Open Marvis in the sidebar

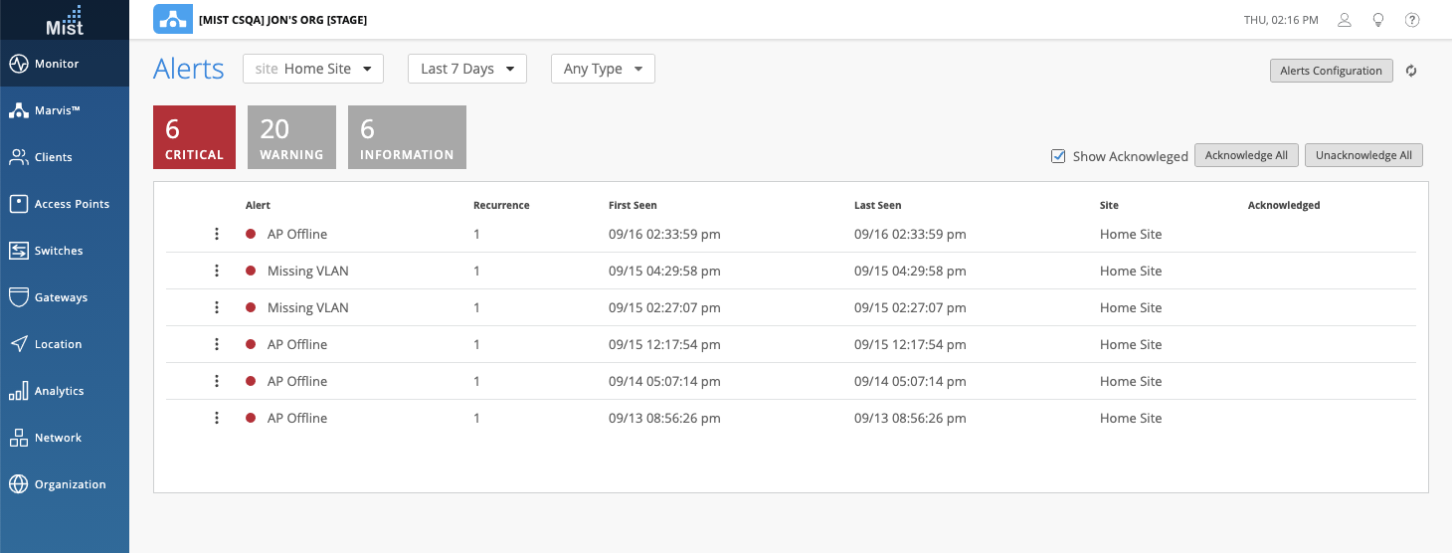tap(65, 110)
